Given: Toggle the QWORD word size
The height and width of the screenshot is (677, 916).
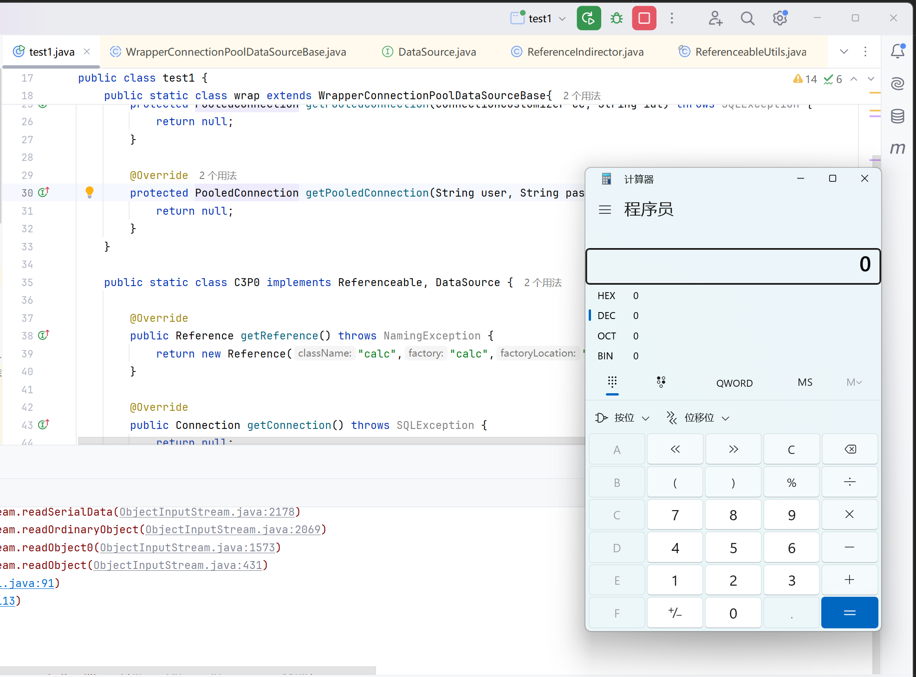Looking at the screenshot, I should pos(734,383).
